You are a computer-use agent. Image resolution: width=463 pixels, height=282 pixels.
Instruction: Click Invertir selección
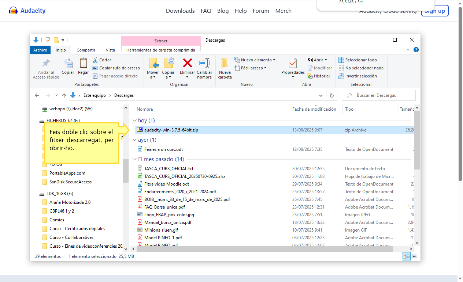click(x=358, y=76)
